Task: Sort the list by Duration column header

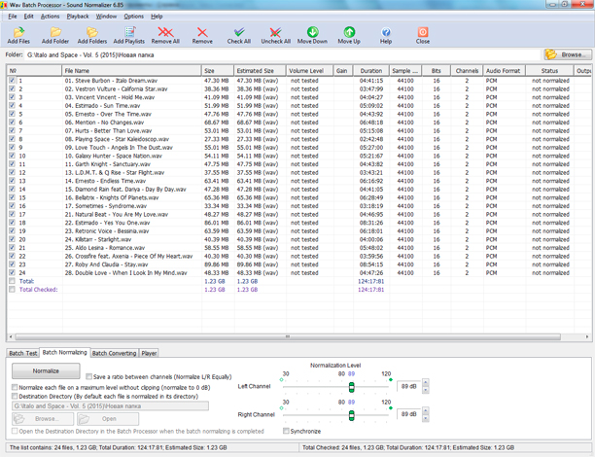Action: tap(370, 71)
